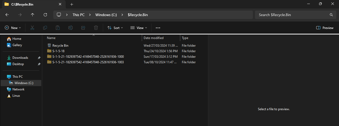This screenshot has width=339, height=126.
Task: Select the Recycle Bin row name
Action: pos(60,46)
